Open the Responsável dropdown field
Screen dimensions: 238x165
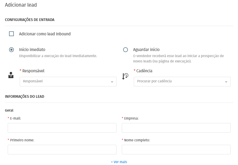[68, 82]
